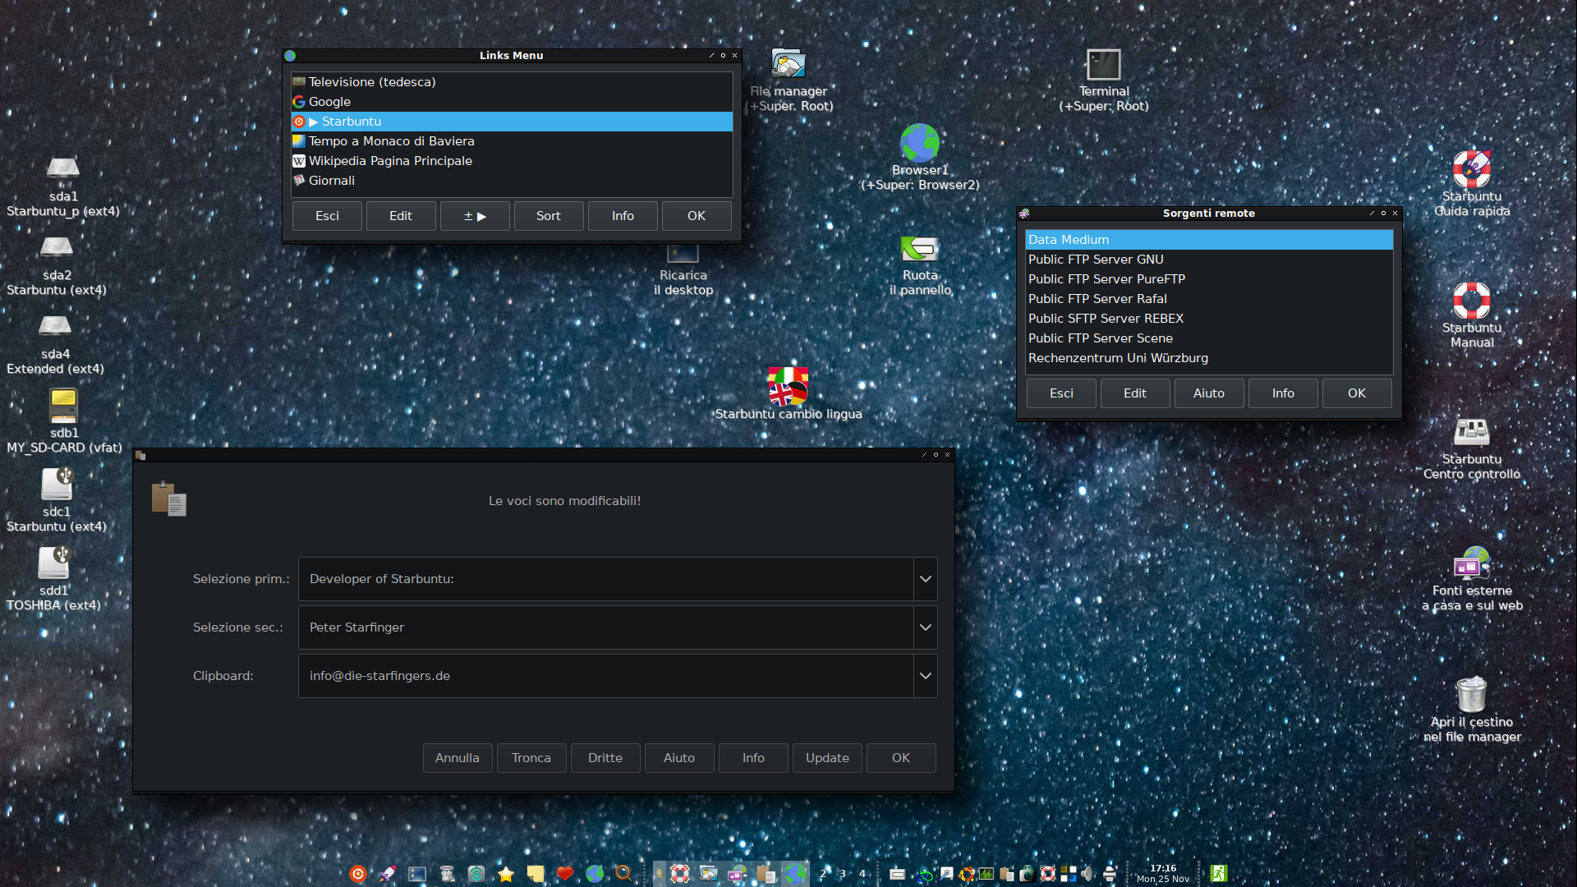This screenshot has height=887, width=1577.
Task: Click the speaker volume tray icon
Action: 1087,874
